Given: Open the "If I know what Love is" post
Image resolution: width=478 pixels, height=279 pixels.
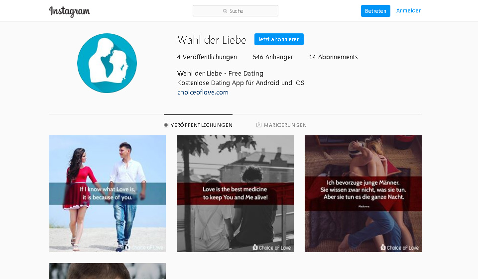Looking at the screenshot, I should pyautogui.click(x=108, y=193).
